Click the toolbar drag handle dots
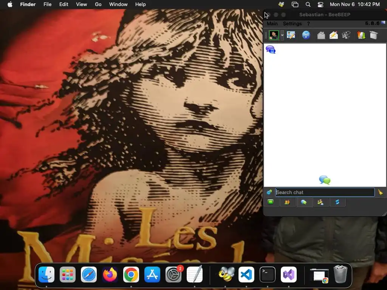Image resolution: width=387 pixels, height=290 pixels. tap(266, 35)
